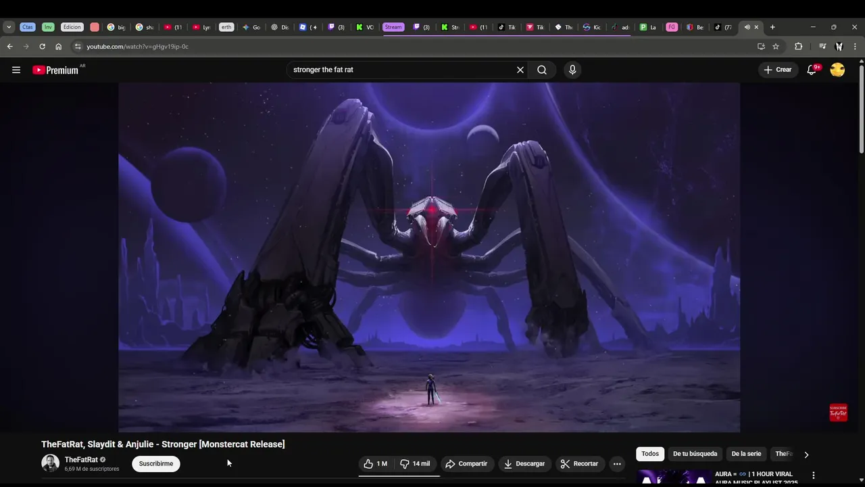The height and width of the screenshot is (487, 865).
Task: Dislike the video (14 mil)
Action: [415, 464]
